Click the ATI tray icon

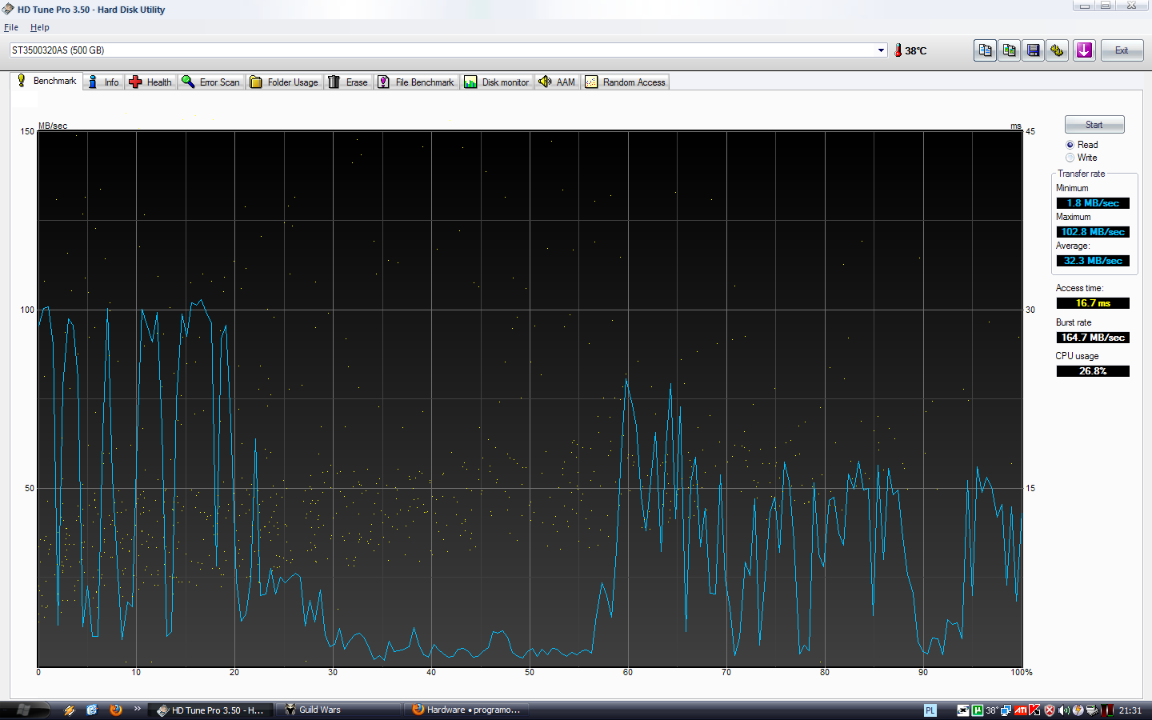pyautogui.click(x=1021, y=710)
